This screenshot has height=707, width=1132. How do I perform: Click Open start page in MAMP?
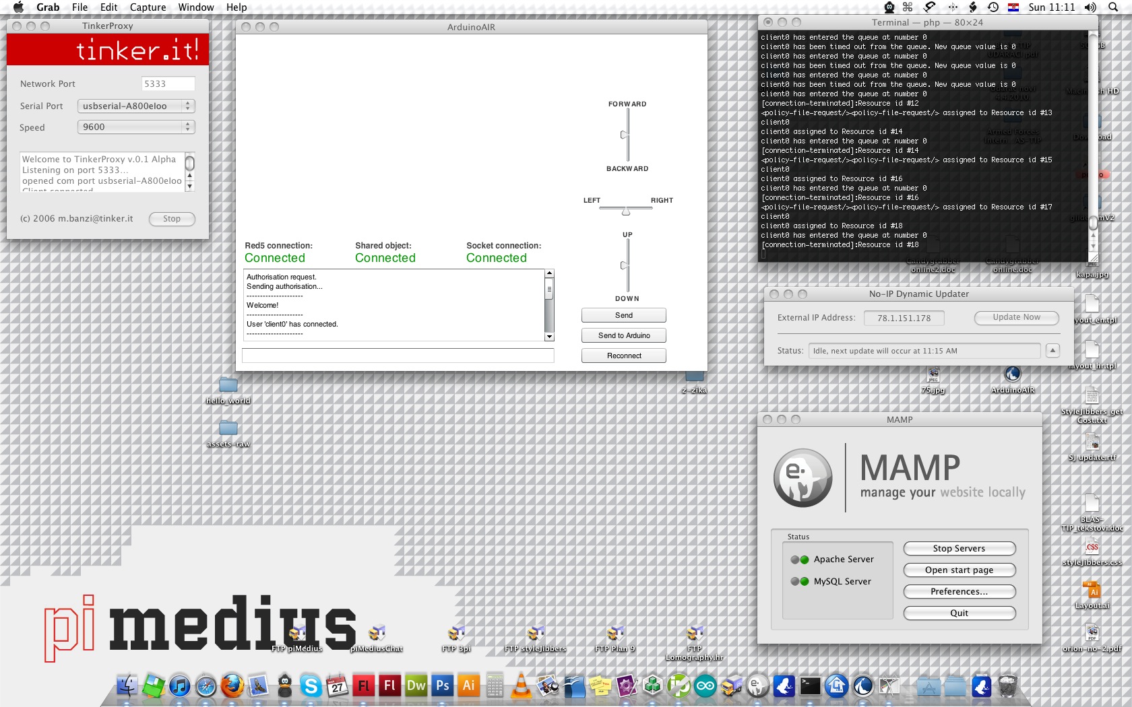(x=960, y=570)
